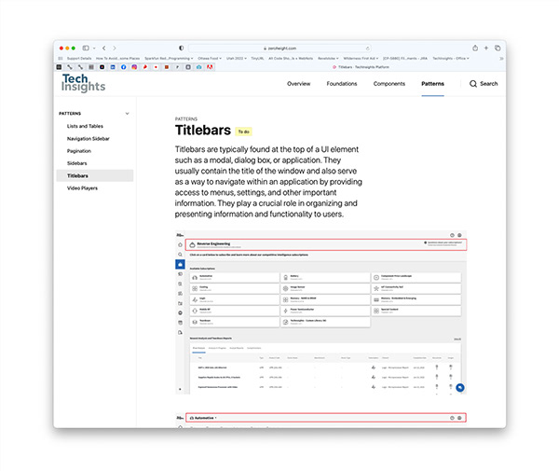Click Safari's forward arrow
Viewport: 559px width, 471px height.
tap(114, 48)
